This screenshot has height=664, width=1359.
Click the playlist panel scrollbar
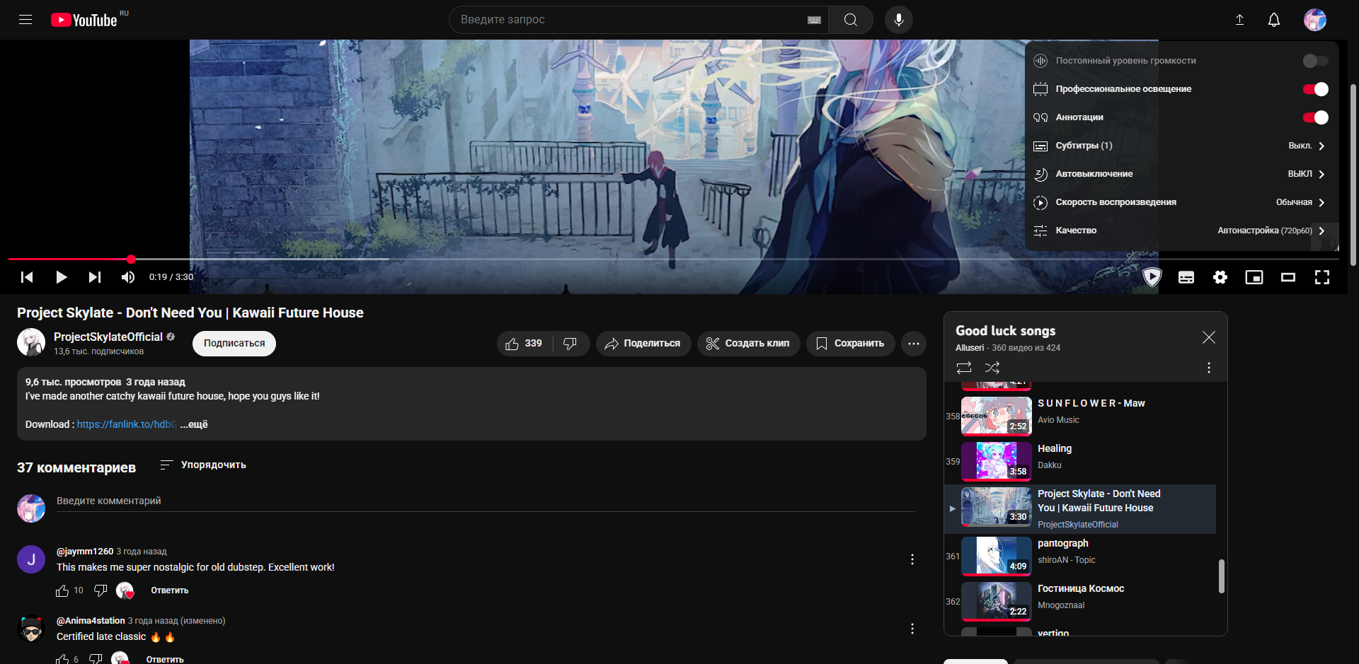pyautogui.click(x=1221, y=576)
